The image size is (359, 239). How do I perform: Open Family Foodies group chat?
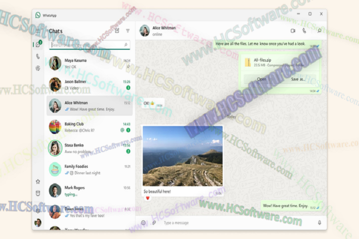(x=90, y=169)
